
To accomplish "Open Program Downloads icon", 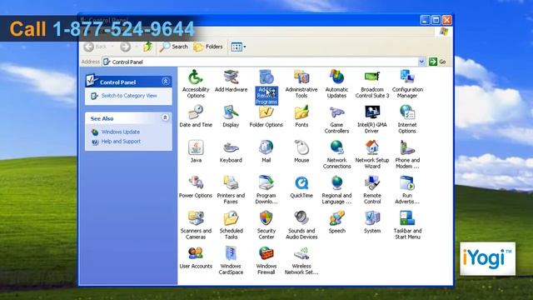I will 266,190.
